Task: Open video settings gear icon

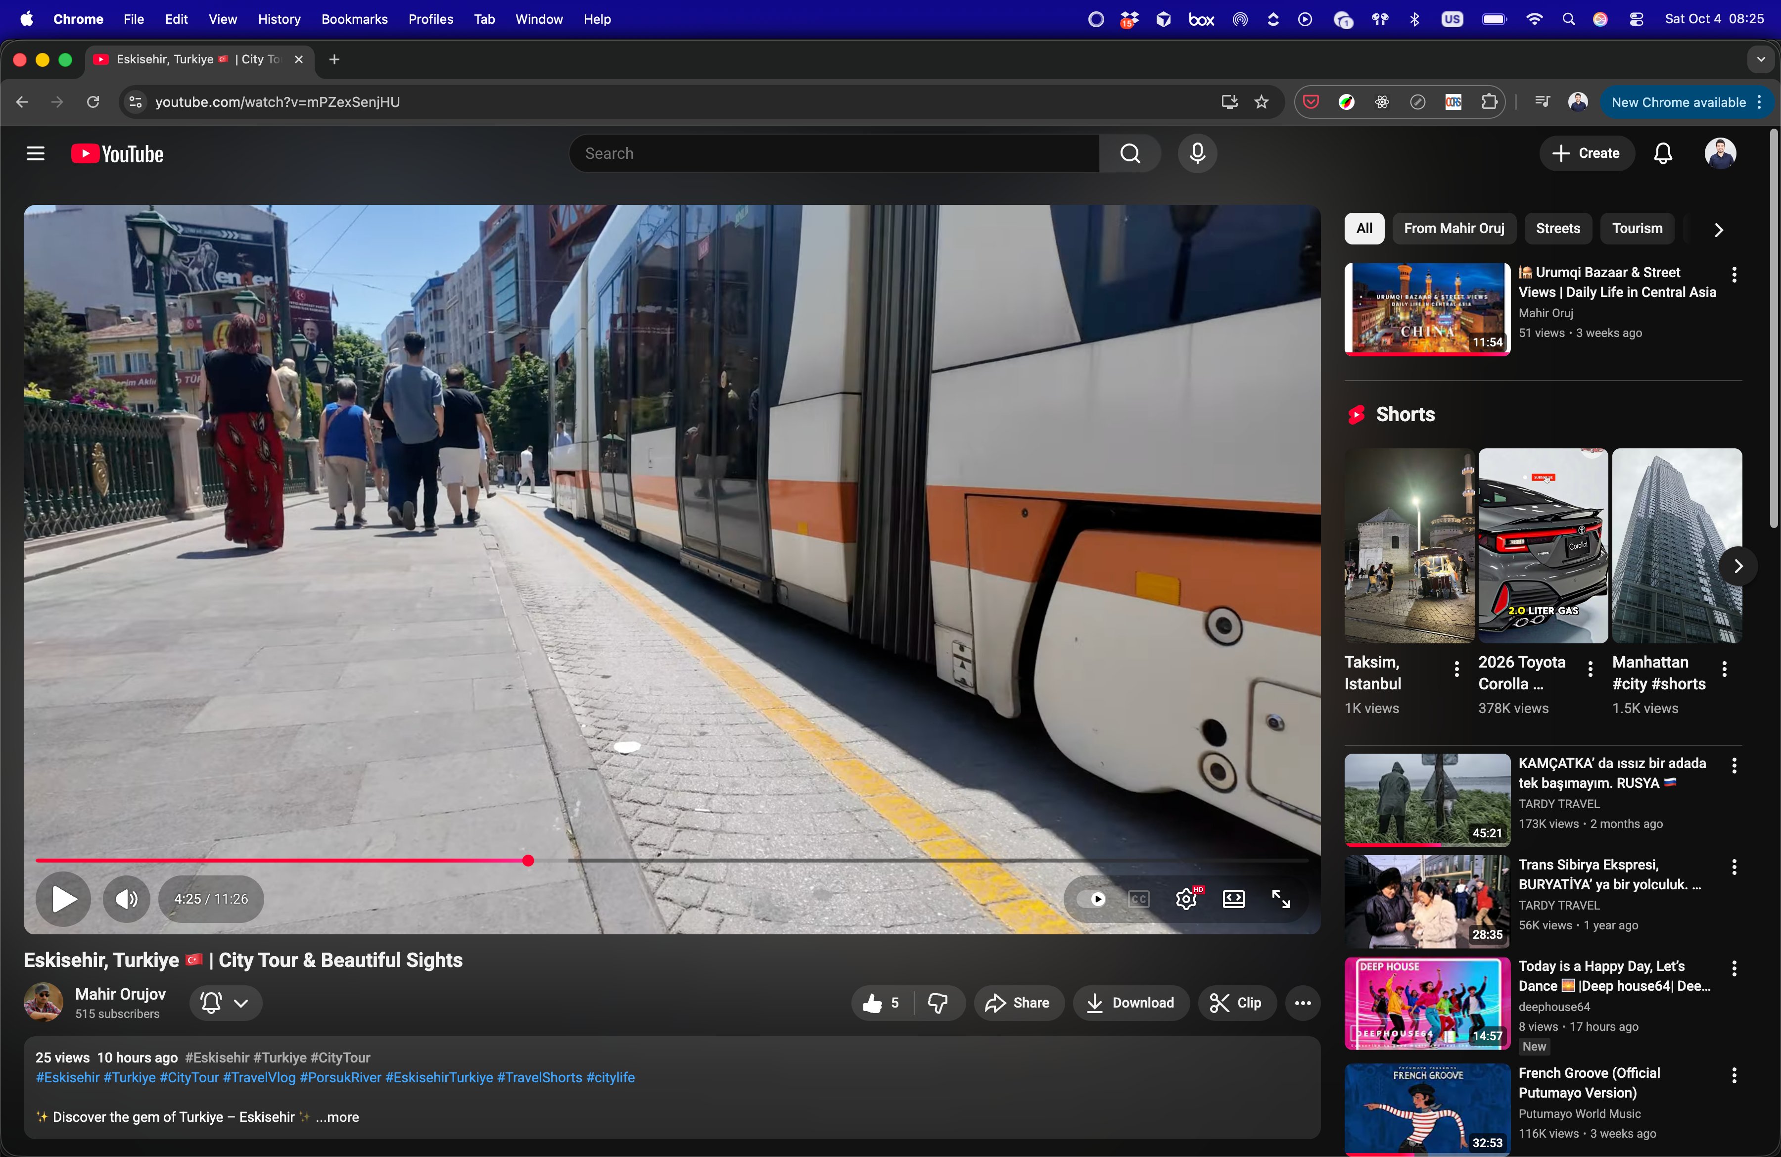Action: tap(1186, 899)
